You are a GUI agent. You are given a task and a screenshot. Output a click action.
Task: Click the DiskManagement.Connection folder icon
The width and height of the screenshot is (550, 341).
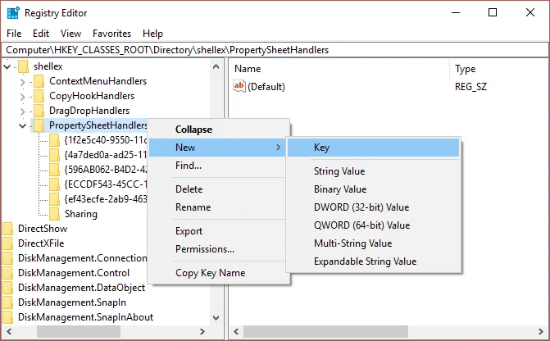point(7,258)
